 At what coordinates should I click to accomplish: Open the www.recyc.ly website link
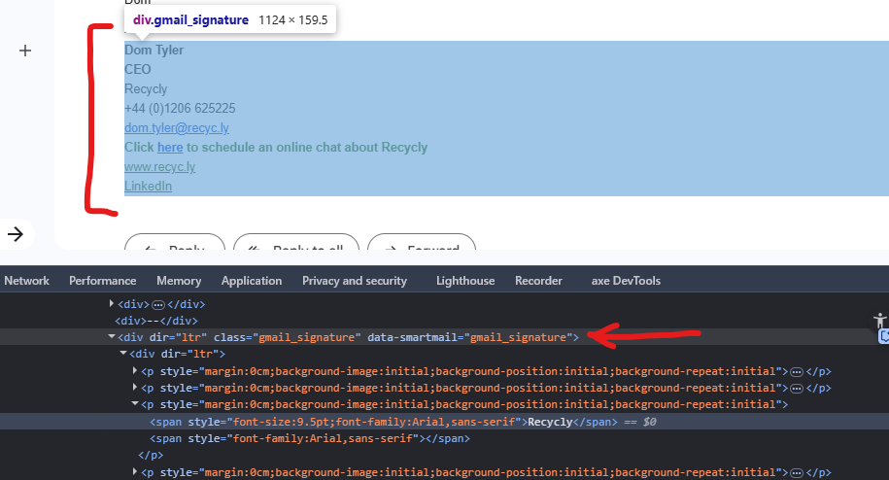(160, 167)
